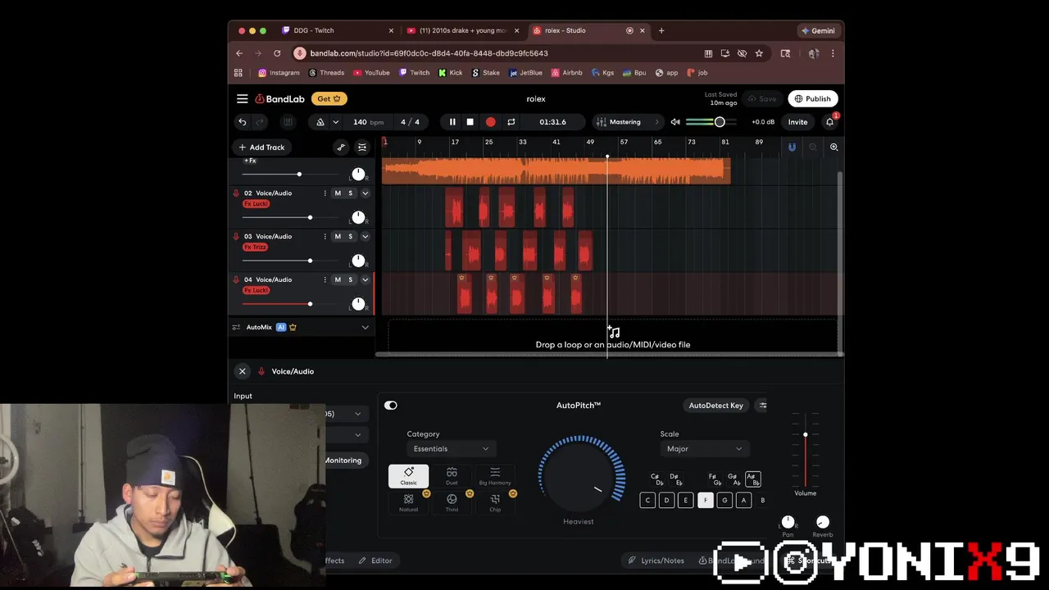Image resolution: width=1049 pixels, height=590 pixels.
Task: Click the Publish button
Action: 812,99
